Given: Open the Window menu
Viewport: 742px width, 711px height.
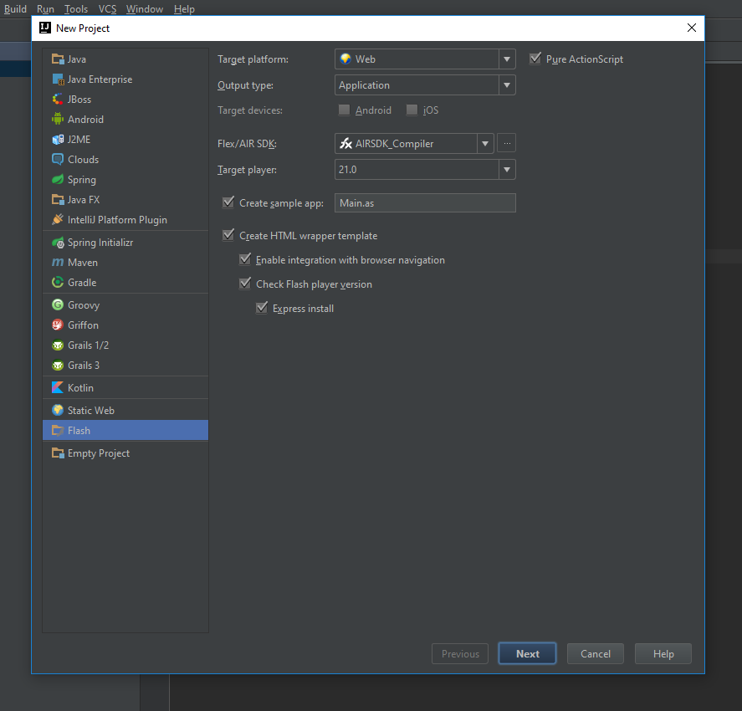Looking at the screenshot, I should click(x=145, y=9).
